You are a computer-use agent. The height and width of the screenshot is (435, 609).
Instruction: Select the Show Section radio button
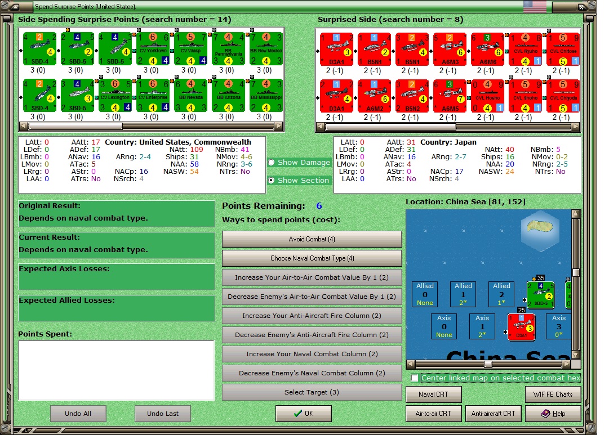click(272, 181)
